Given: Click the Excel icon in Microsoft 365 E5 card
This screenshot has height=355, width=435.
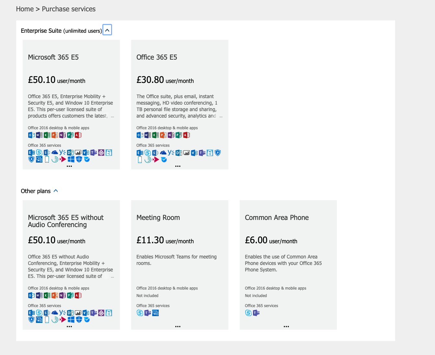Looking at the screenshot, I should point(47,135).
